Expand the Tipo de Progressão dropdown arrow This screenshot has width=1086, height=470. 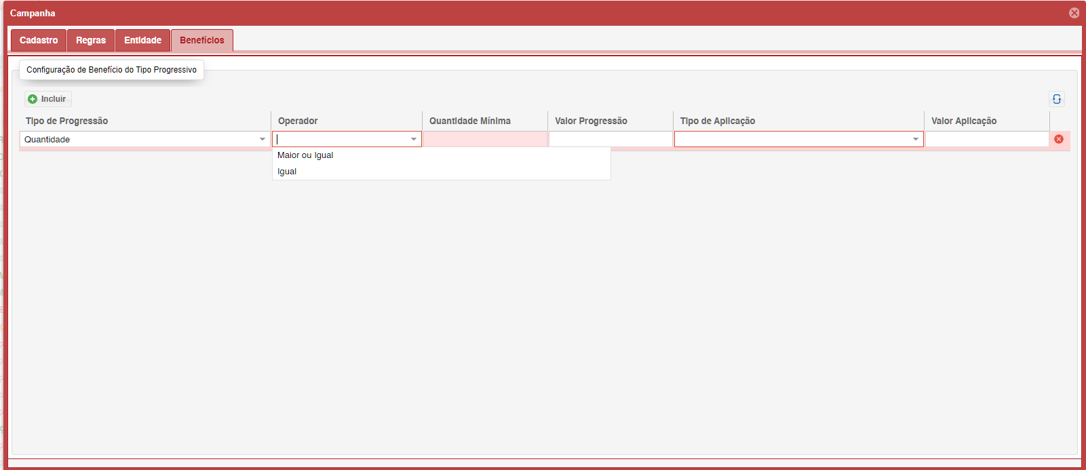(x=263, y=139)
